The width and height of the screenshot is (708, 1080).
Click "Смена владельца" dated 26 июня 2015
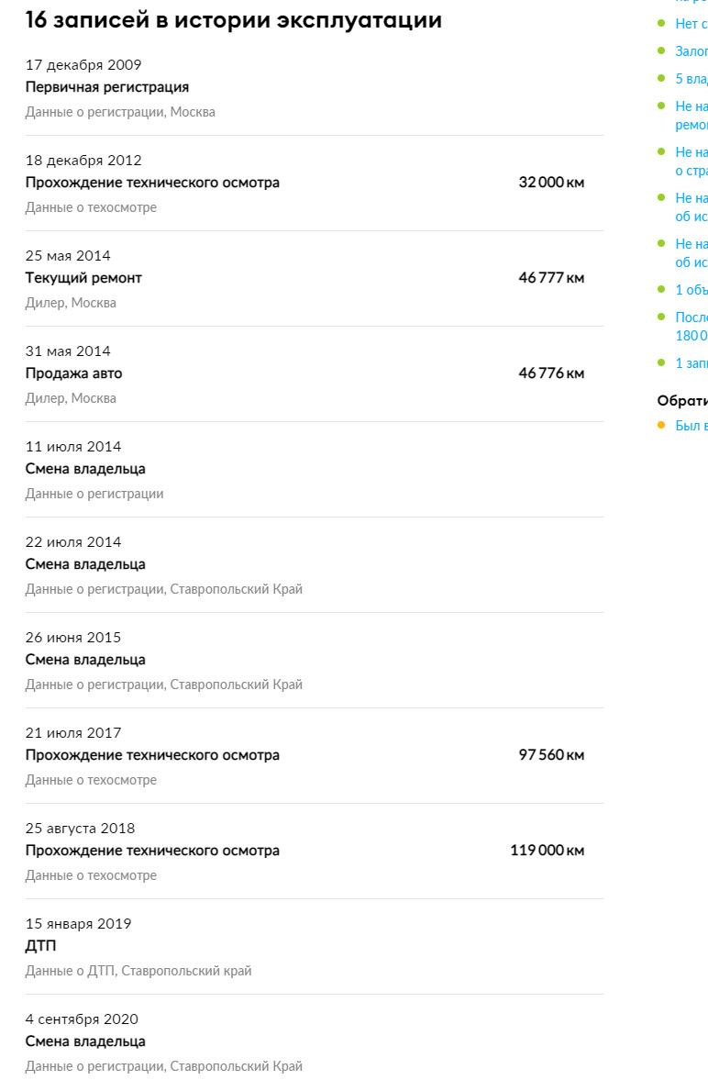tap(85, 660)
